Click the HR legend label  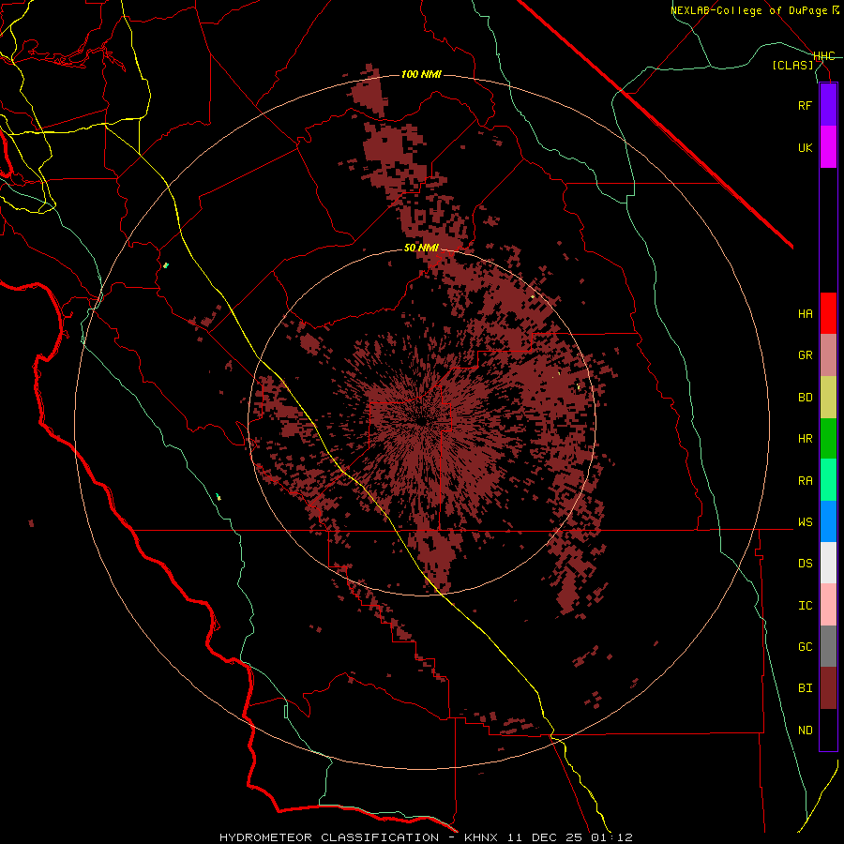[806, 439]
